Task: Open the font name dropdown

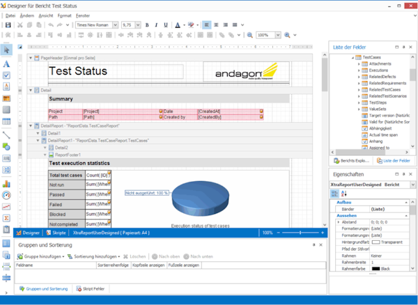Action: click(x=116, y=24)
